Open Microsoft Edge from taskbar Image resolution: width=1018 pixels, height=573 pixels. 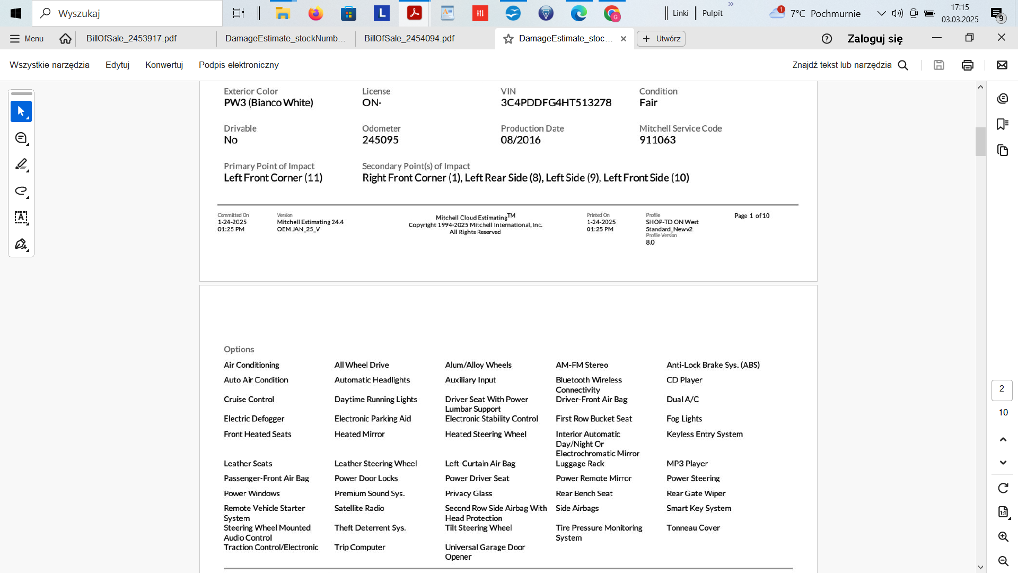pos(578,13)
